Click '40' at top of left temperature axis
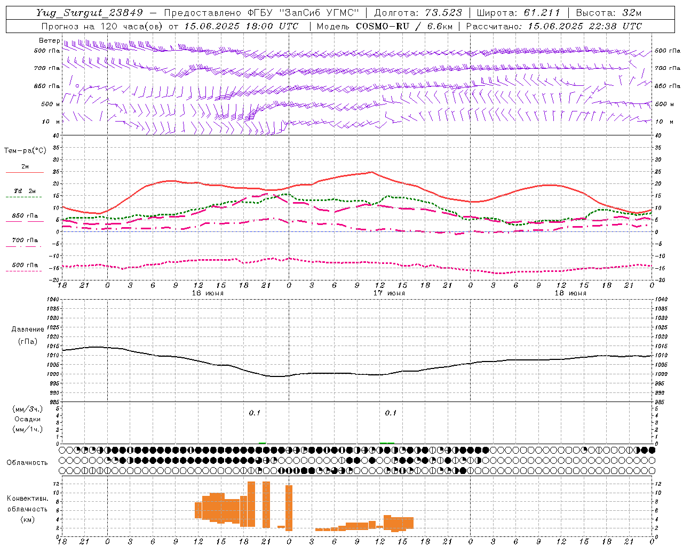Image resolution: width=683 pixels, height=546 pixels. coord(56,135)
